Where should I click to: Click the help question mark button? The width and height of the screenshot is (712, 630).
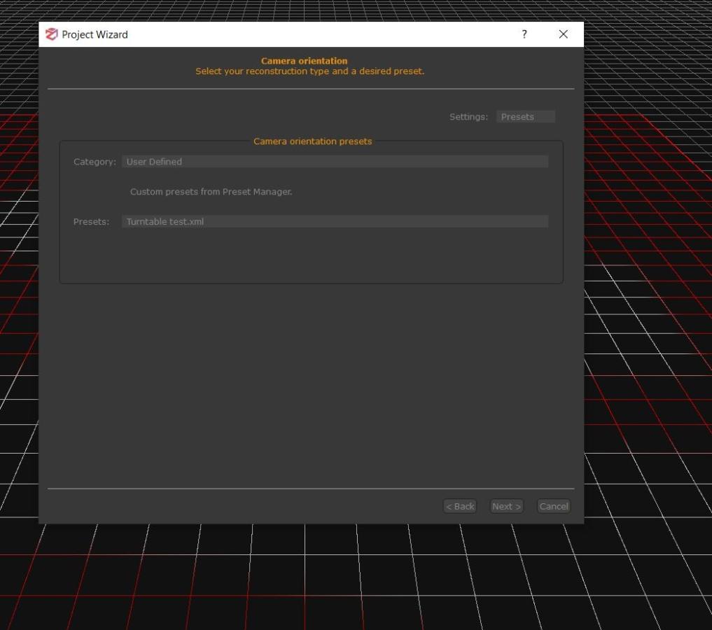coord(524,34)
